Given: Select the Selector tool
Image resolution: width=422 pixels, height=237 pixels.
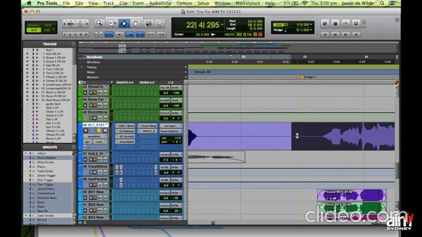Looking at the screenshot, I should click(x=124, y=24).
